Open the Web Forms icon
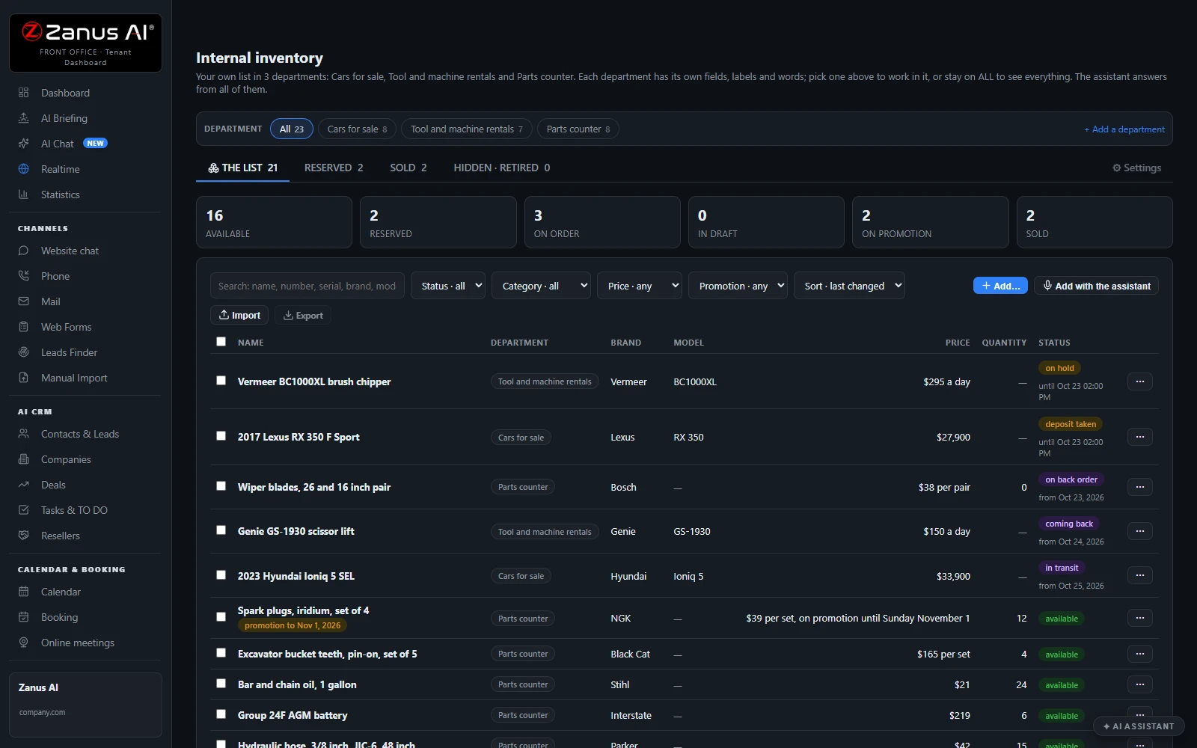Viewport: 1197px width, 748px height. click(x=24, y=327)
